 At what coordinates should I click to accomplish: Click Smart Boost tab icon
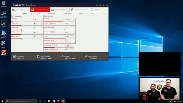click(x=14, y=10)
